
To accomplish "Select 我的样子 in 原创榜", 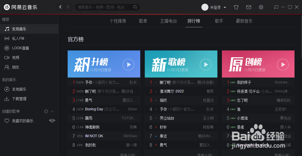I will tap(258, 82).
